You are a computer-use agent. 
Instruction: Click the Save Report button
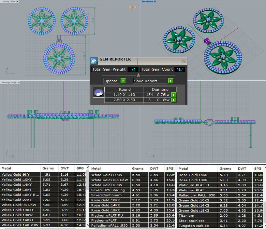[x=151, y=81]
